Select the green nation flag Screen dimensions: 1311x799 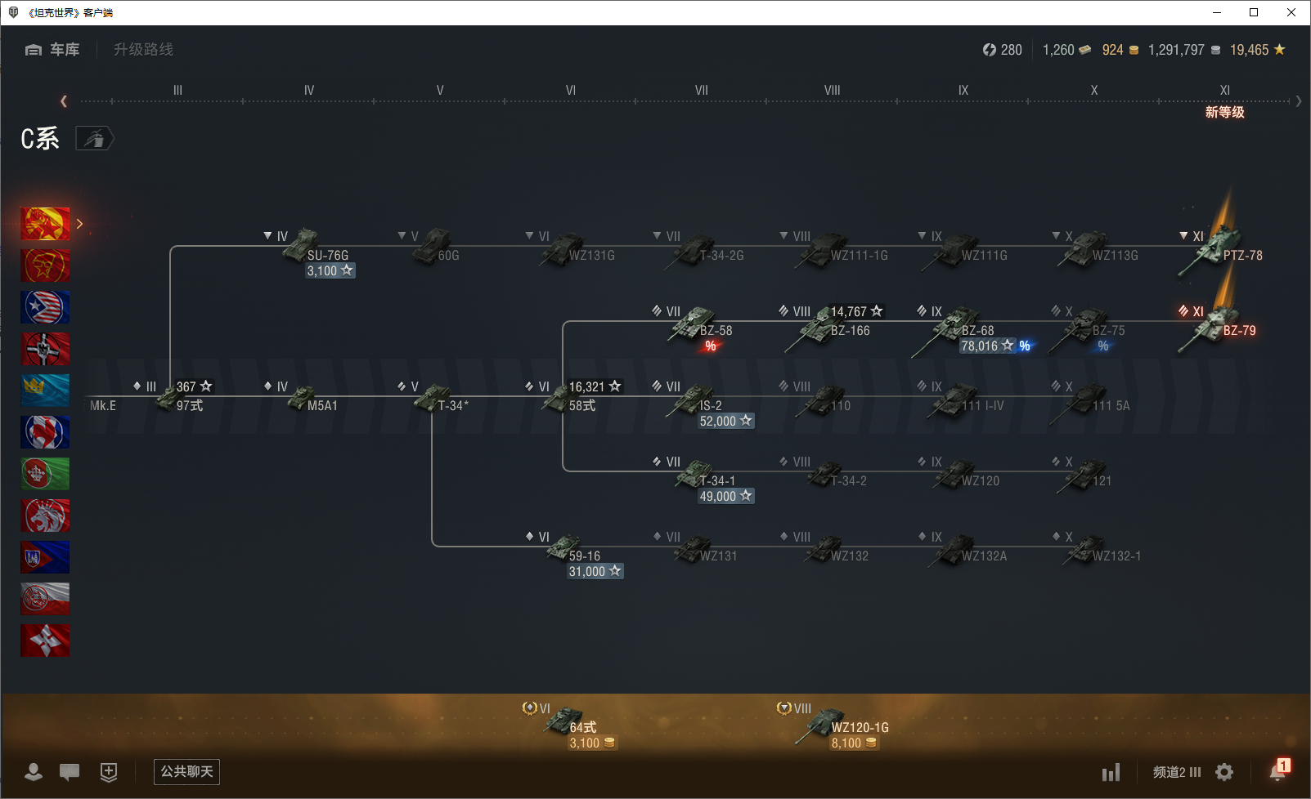[x=45, y=474]
